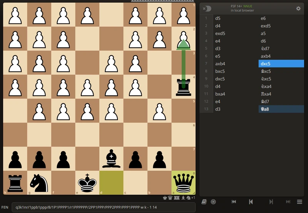Open engine settings gear
The image size is (308, 213).
point(298,8)
